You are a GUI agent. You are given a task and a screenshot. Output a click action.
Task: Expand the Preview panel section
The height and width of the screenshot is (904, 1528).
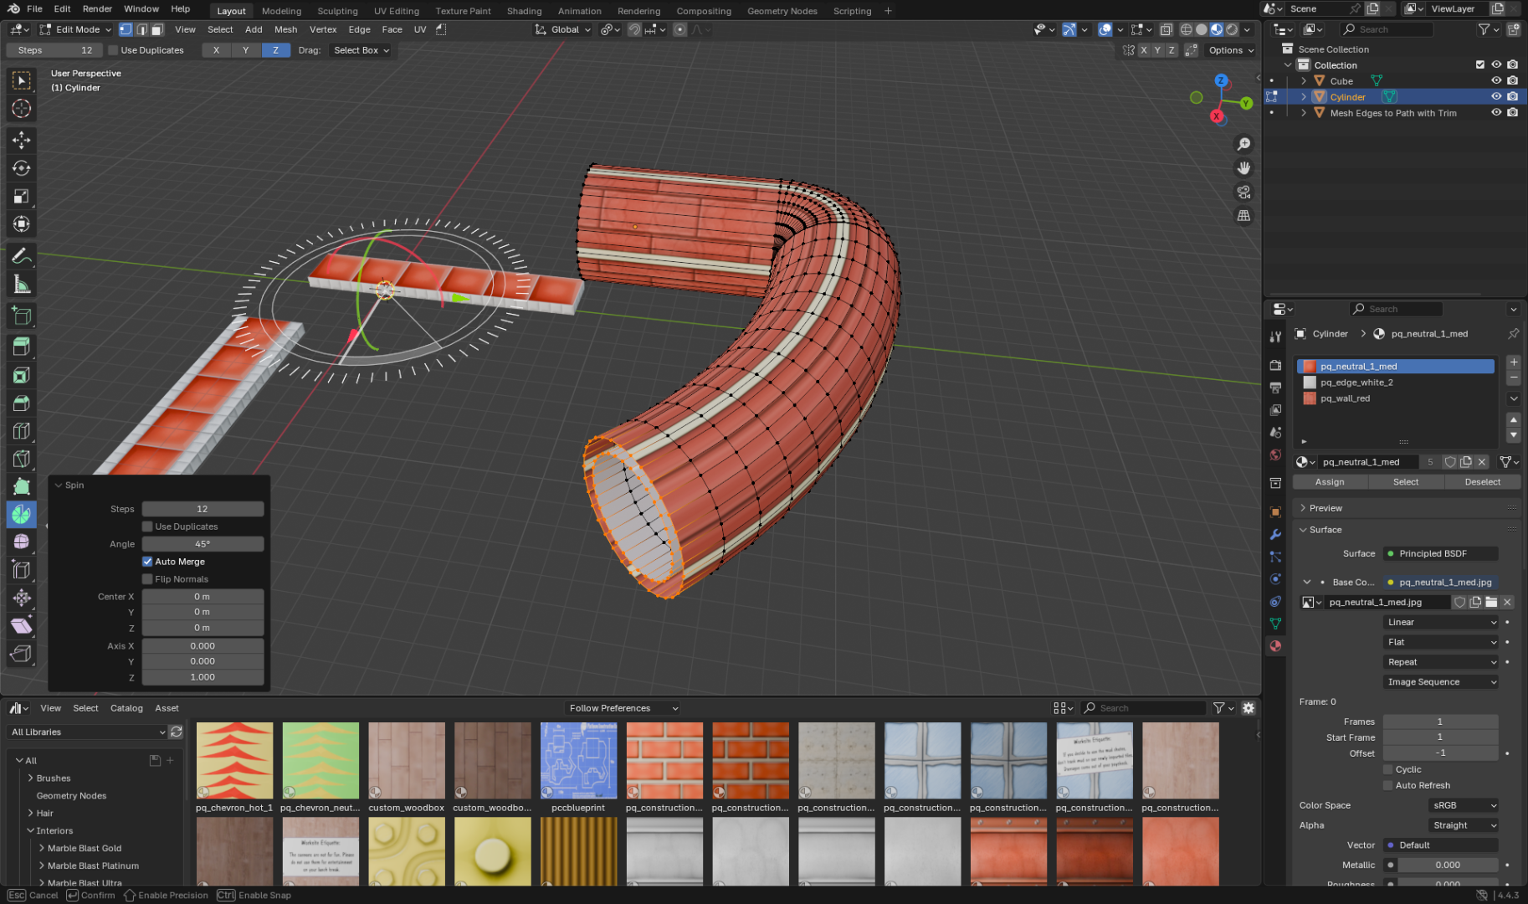coord(1325,508)
